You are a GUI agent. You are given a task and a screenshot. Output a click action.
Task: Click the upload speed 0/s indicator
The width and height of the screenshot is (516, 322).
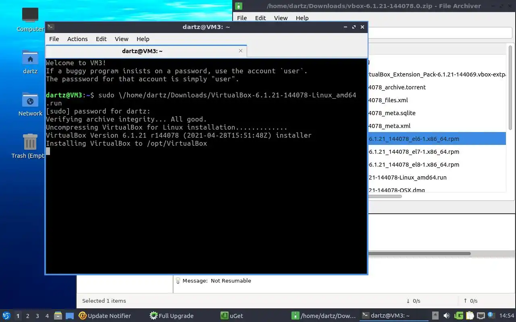coord(470,301)
